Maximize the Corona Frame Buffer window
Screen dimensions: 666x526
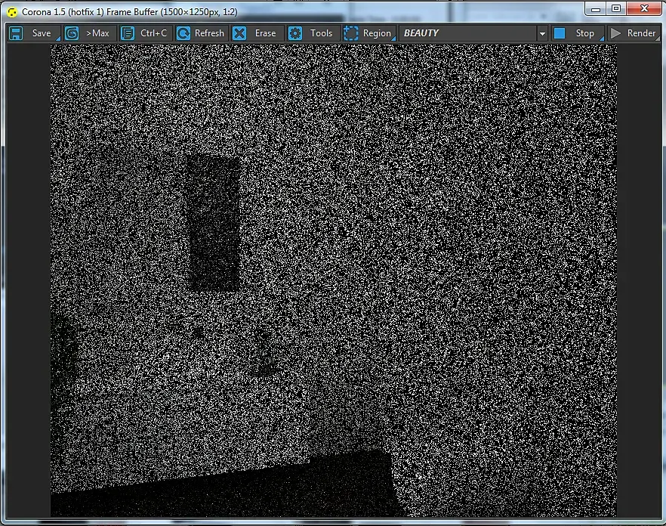[x=616, y=8]
